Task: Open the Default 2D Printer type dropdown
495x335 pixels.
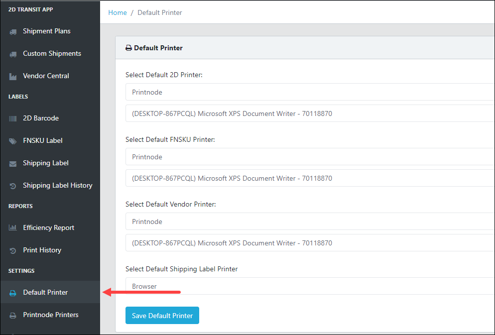Action: pos(310,92)
